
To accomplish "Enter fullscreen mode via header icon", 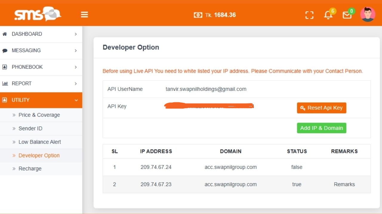I will 309,15.
